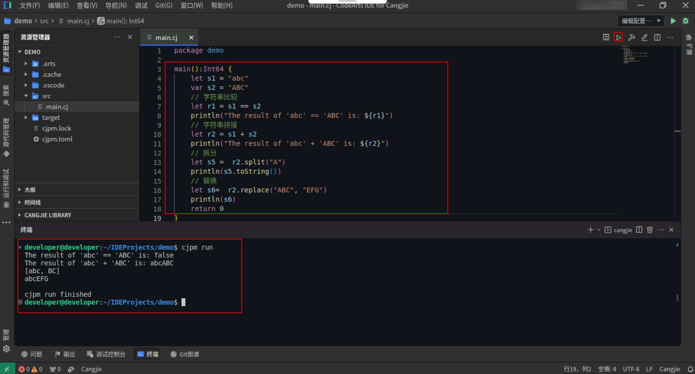Split the editor with the split icon
This screenshot has width=695, height=374.
[657, 37]
